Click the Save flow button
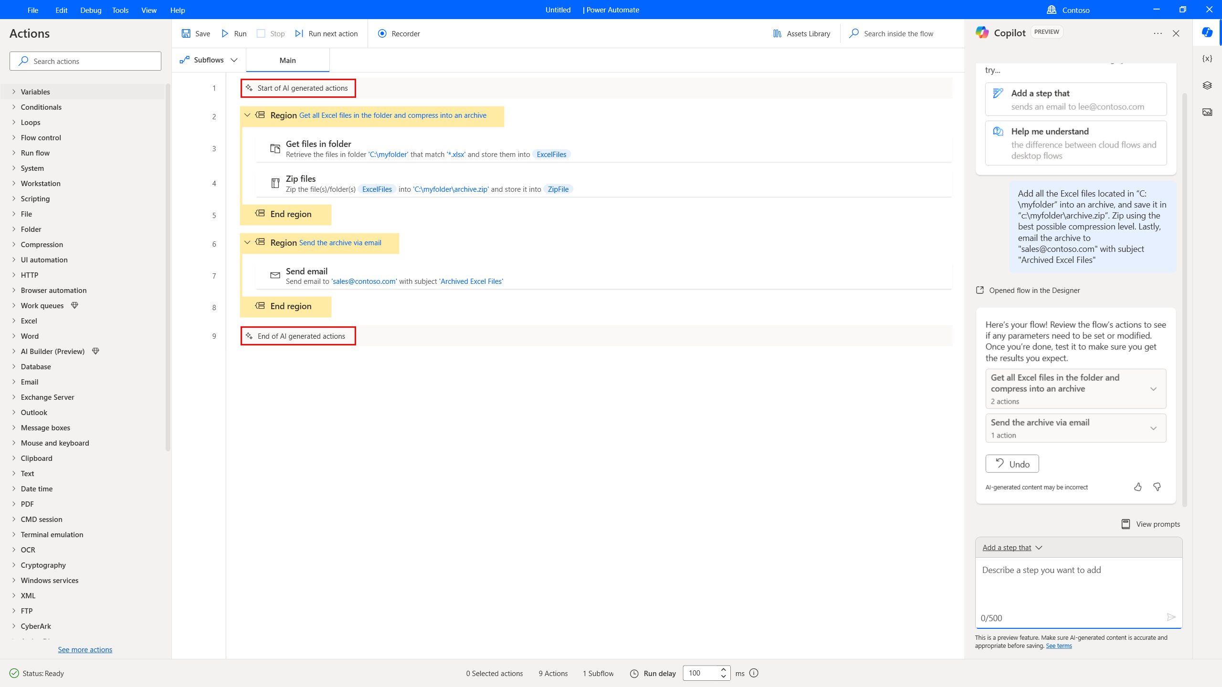Viewport: 1222px width, 687px height. point(196,33)
